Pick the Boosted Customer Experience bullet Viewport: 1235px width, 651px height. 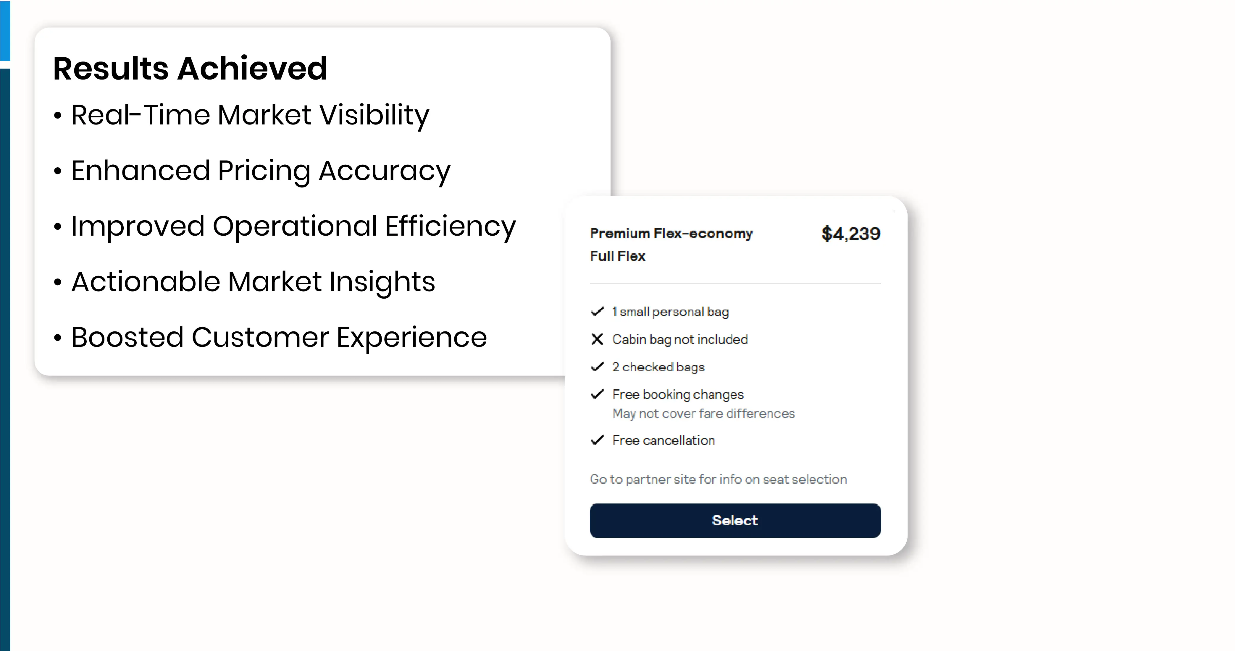[279, 337]
